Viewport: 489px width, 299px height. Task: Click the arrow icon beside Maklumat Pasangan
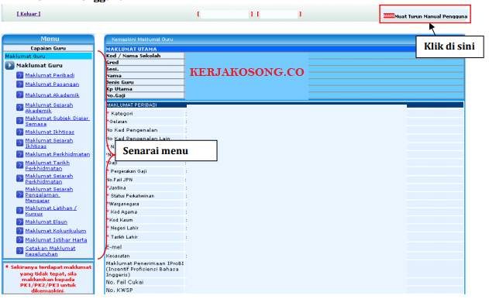(20, 84)
